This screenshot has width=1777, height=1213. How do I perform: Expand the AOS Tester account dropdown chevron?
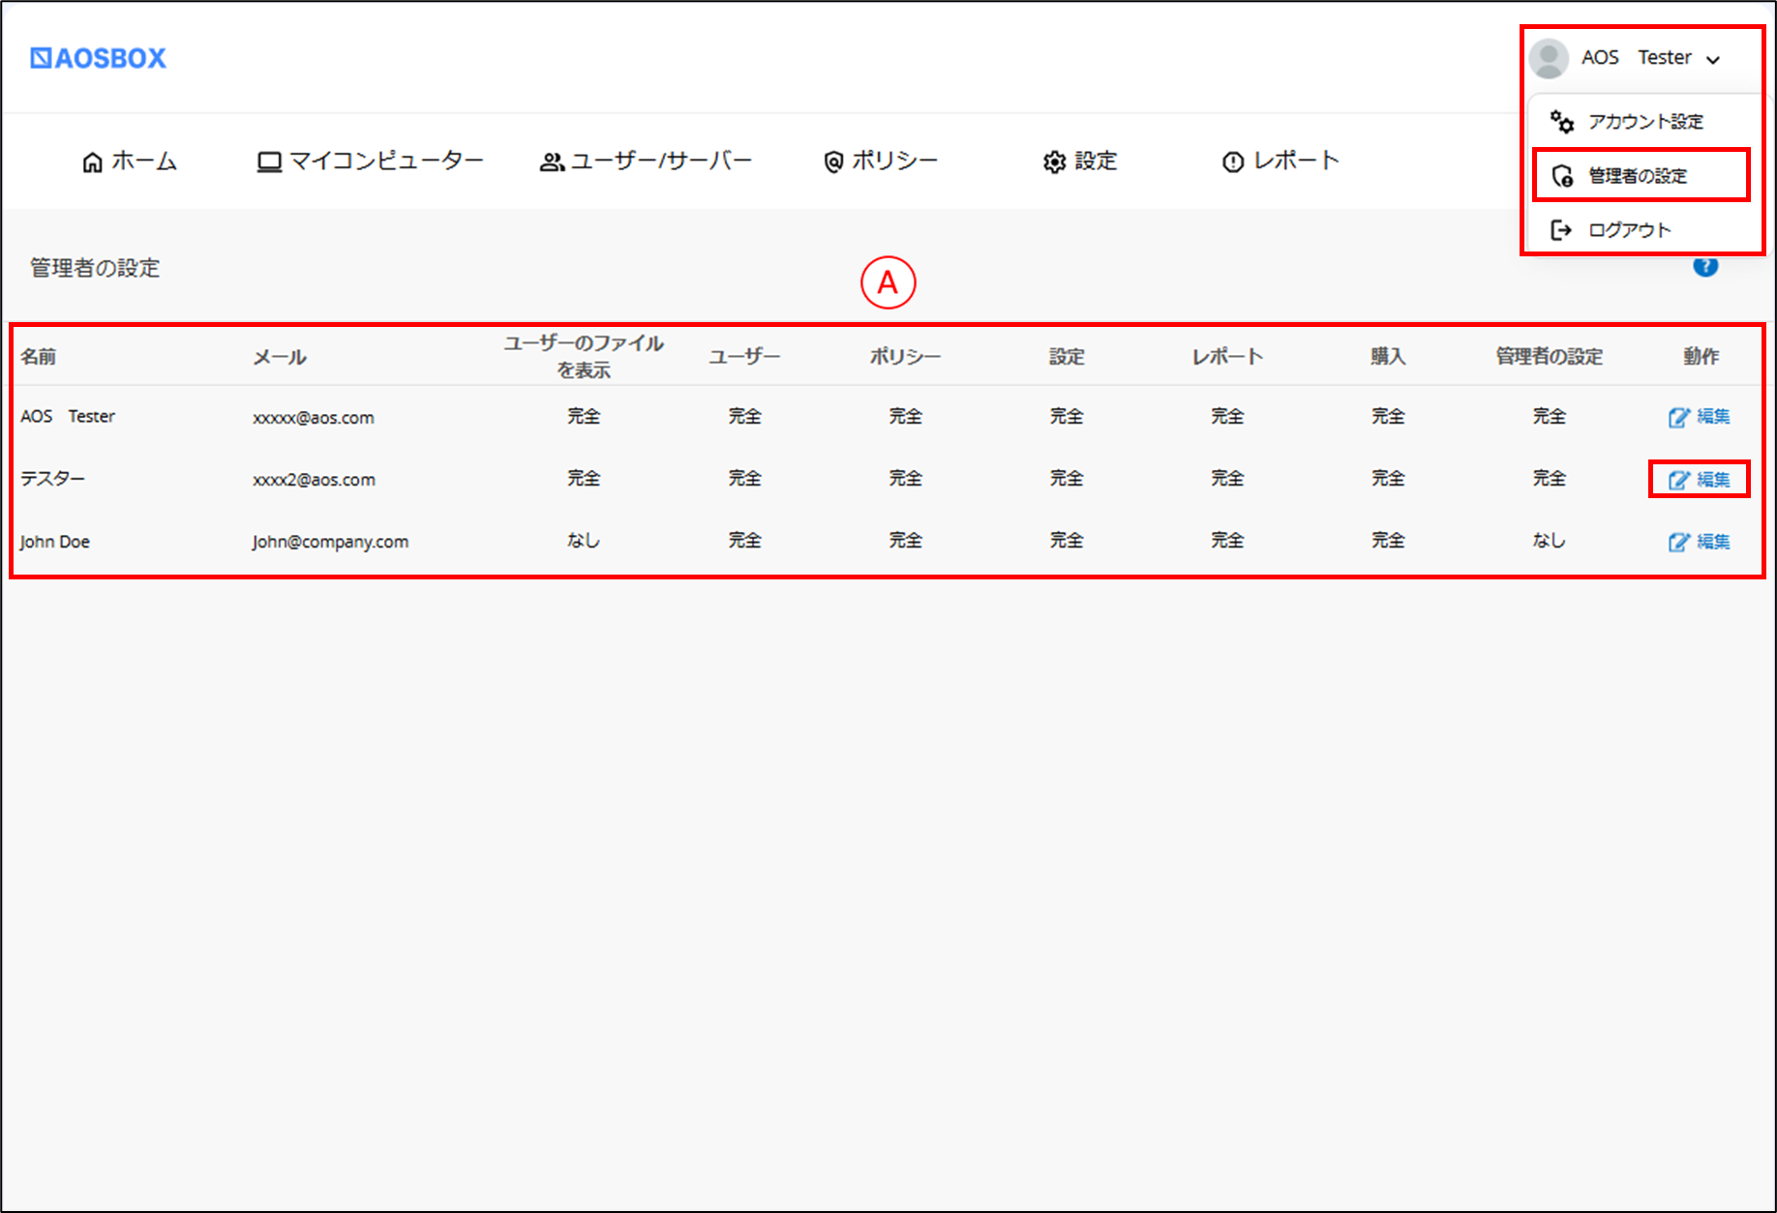1713,59
